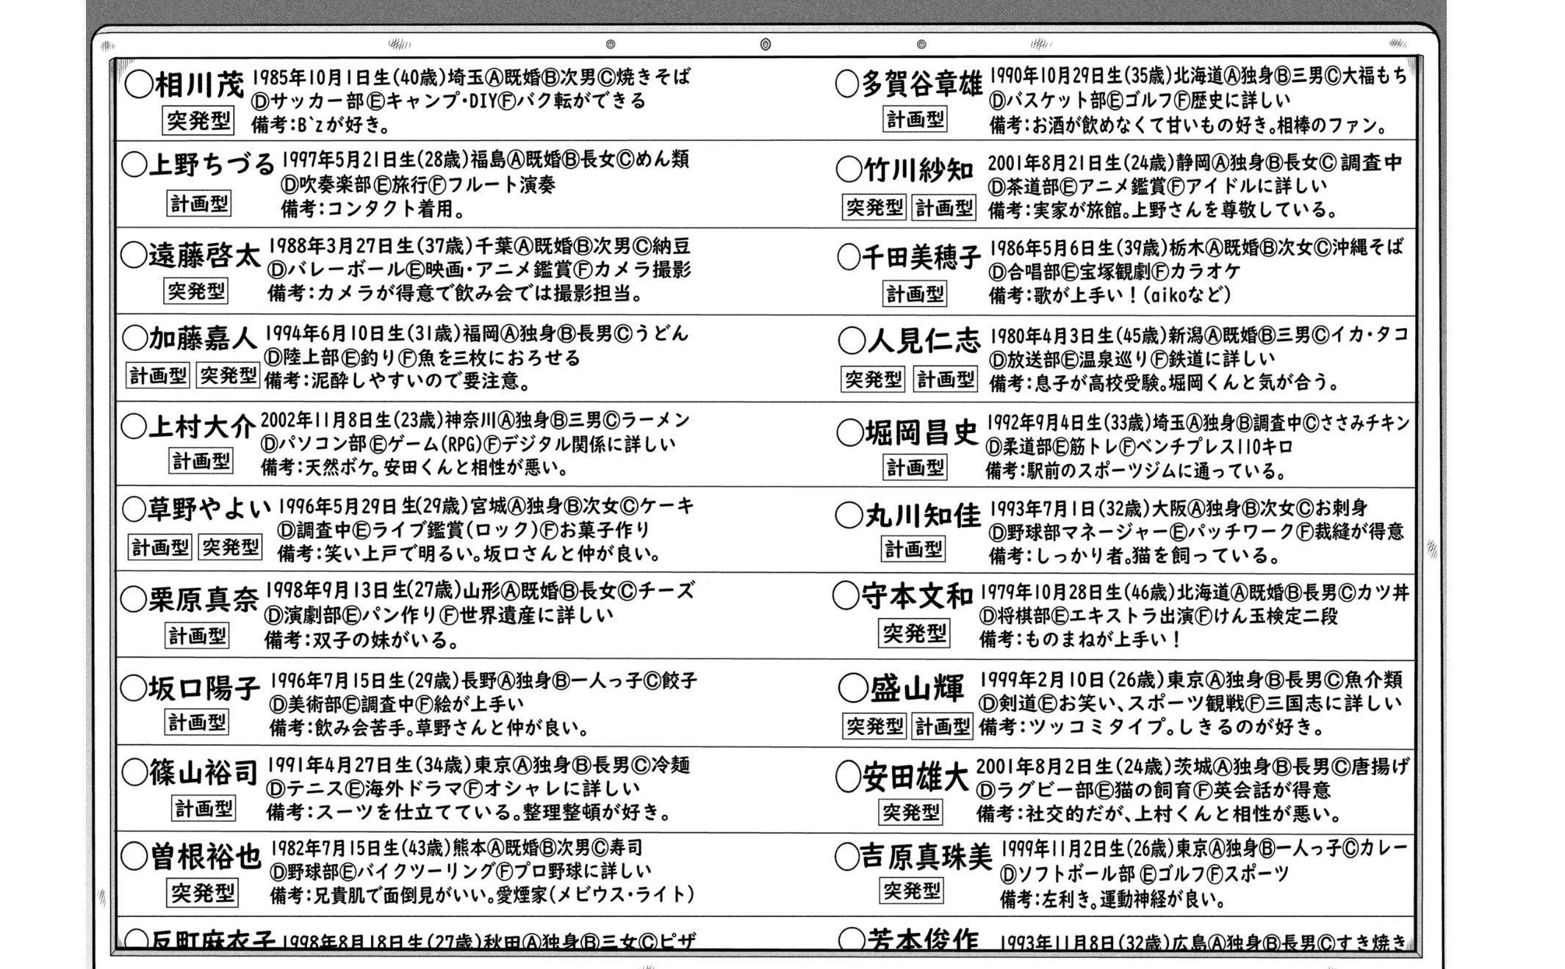
Task: Mark the circle beside 多賀谷章雄
Action: [847, 84]
